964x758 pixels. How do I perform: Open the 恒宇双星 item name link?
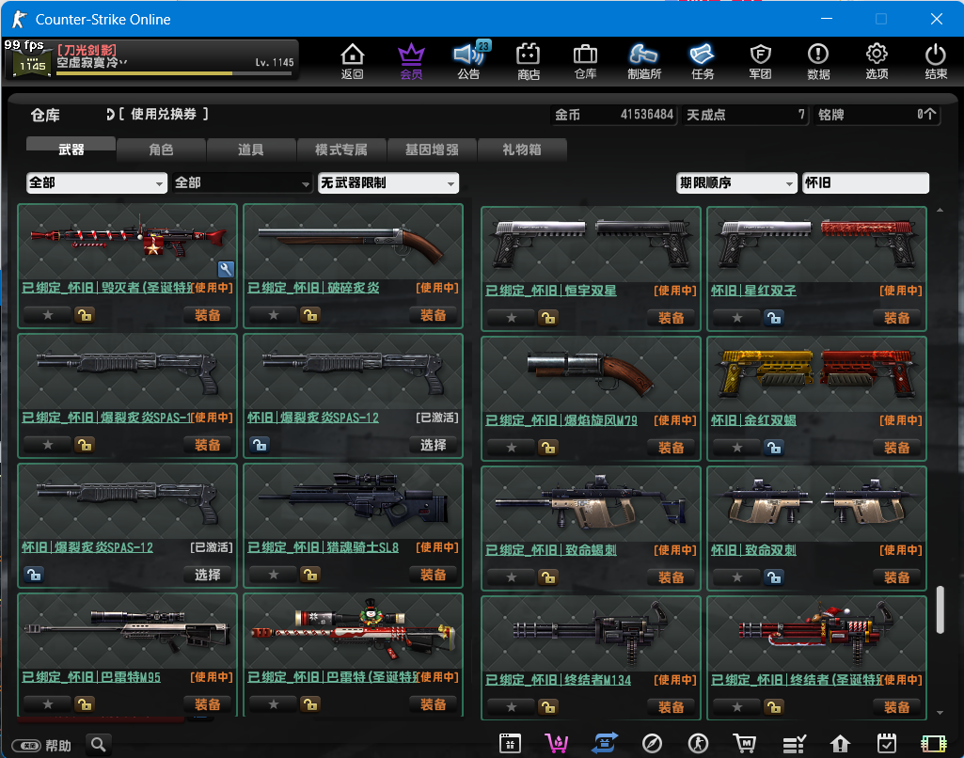(x=551, y=291)
